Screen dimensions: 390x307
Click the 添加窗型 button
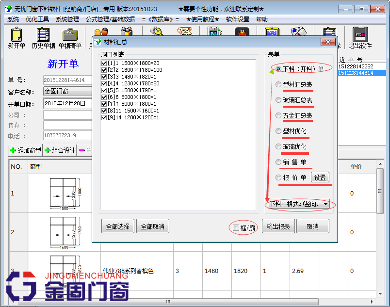click(23, 150)
